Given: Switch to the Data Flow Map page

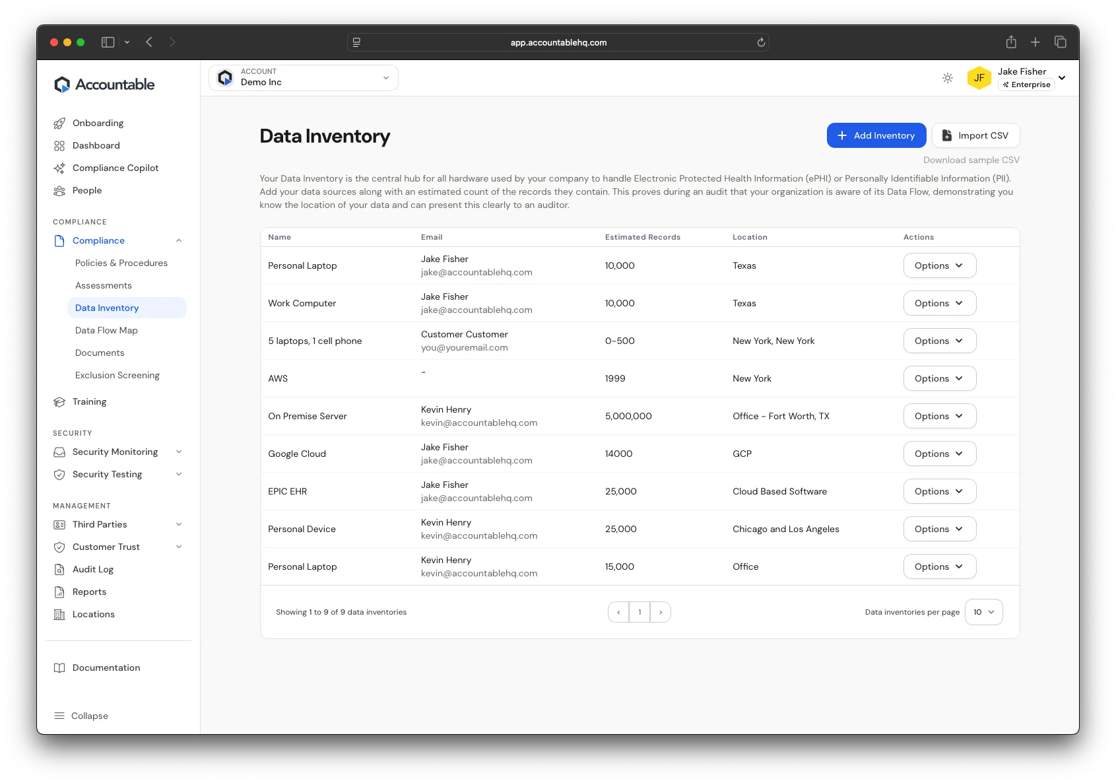Looking at the screenshot, I should click(x=106, y=330).
